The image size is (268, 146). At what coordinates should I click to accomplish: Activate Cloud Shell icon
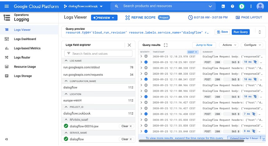click(223, 6)
